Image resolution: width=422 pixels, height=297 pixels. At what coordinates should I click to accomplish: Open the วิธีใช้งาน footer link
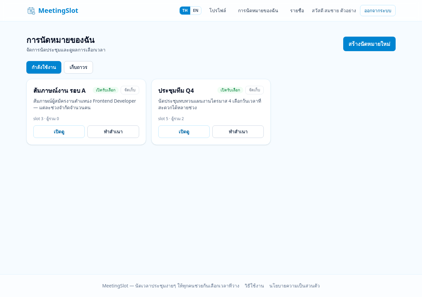pos(254,286)
